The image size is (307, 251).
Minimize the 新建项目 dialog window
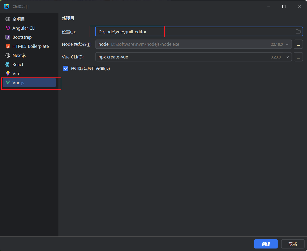click(269, 6)
